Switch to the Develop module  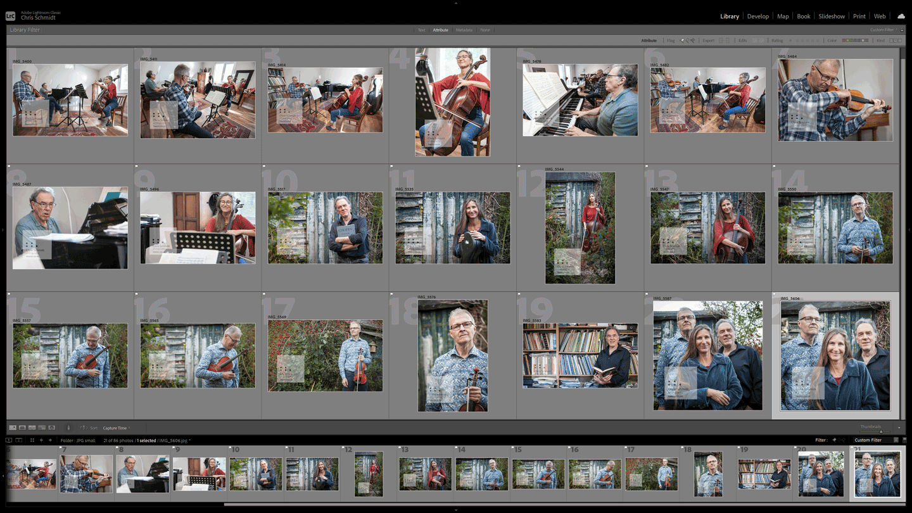coord(757,16)
